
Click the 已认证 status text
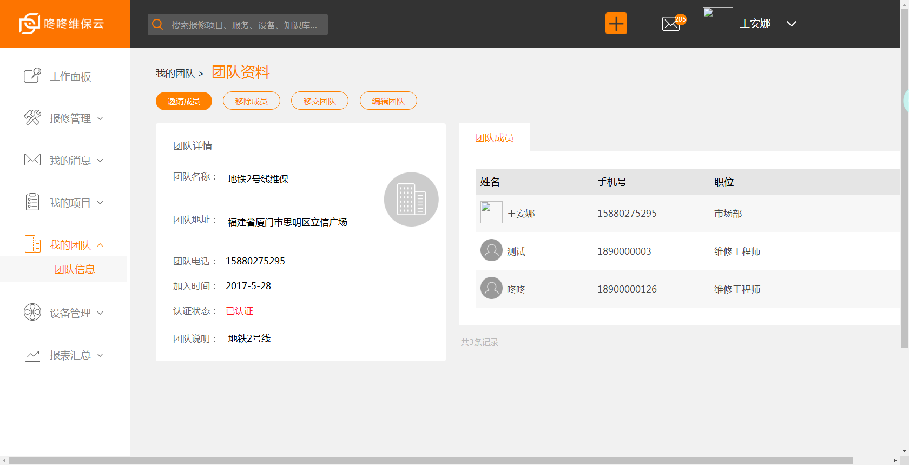click(x=240, y=311)
